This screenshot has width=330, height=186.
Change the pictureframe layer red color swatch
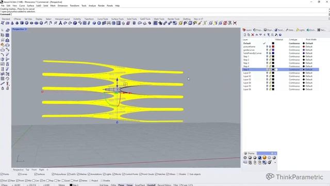273,47
